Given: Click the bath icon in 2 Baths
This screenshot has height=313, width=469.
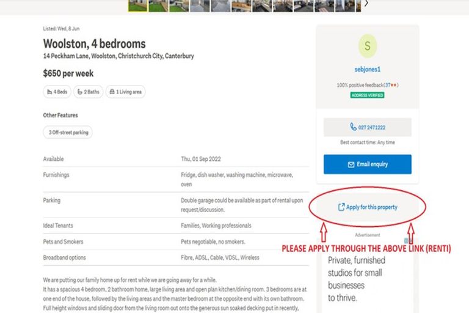Looking at the screenshot, I should (79, 92).
